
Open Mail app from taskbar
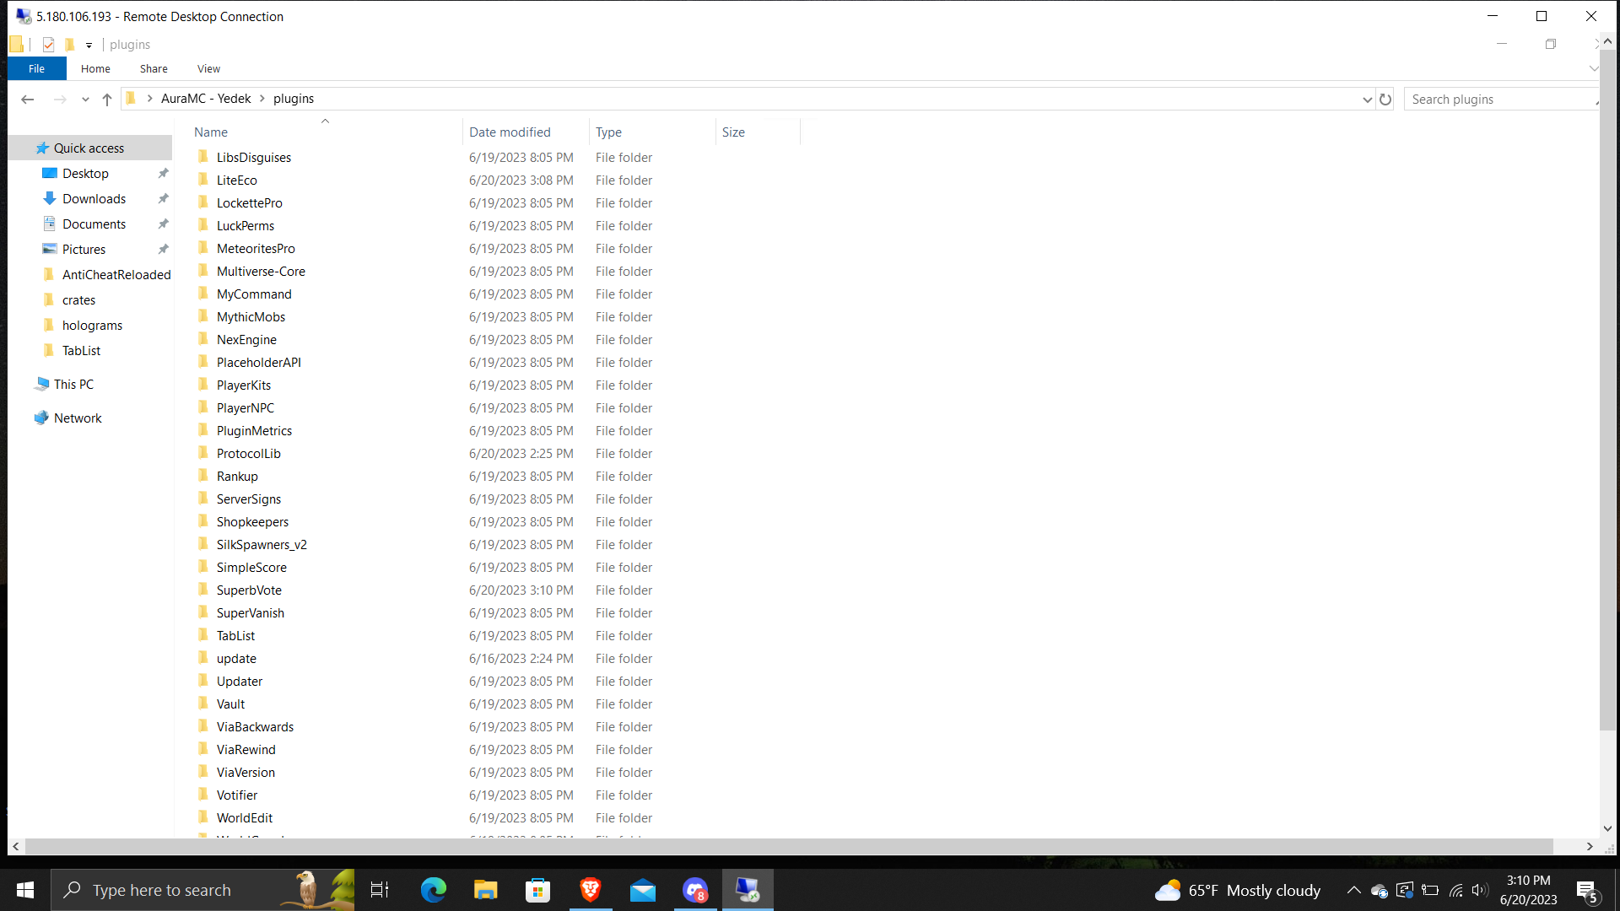[643, 890]
